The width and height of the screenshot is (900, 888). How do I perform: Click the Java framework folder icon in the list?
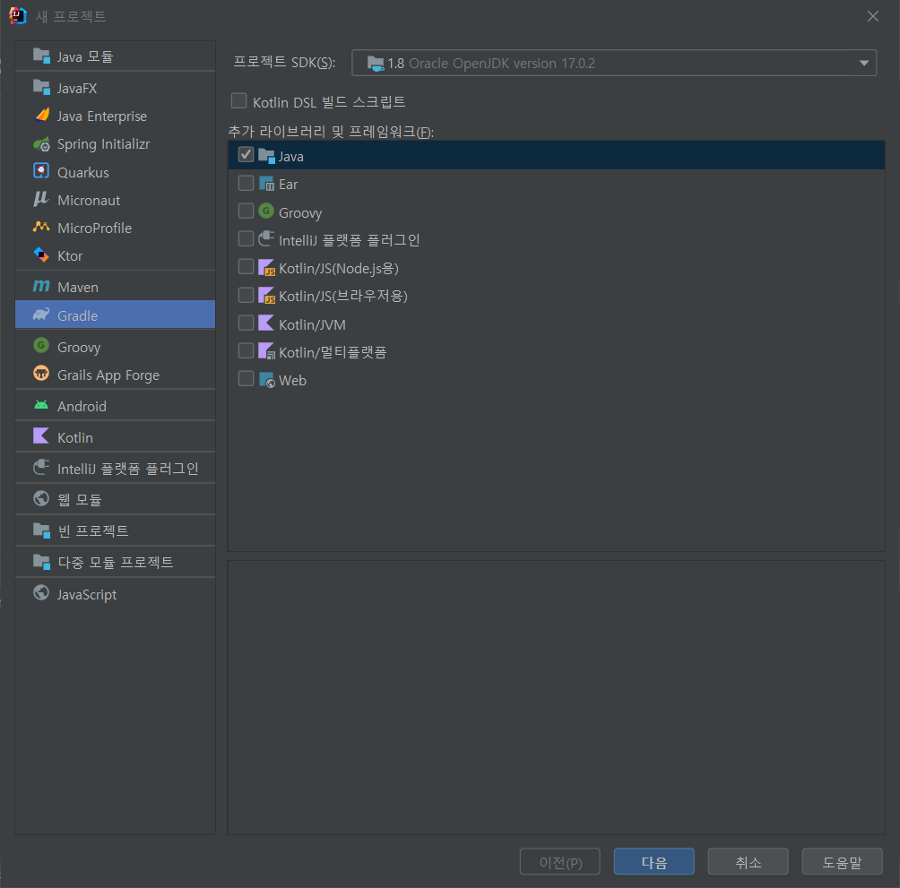point(266,155)
